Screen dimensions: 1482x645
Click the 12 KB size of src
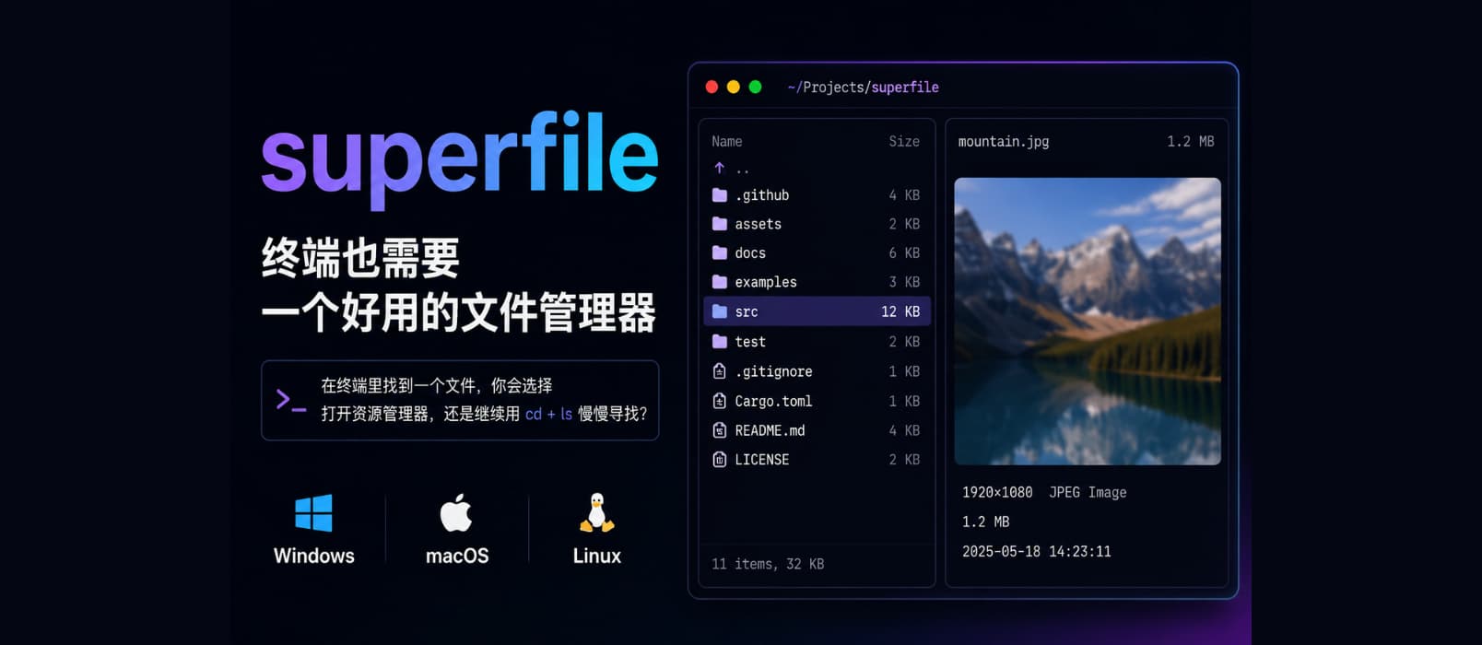coord(900,311)
